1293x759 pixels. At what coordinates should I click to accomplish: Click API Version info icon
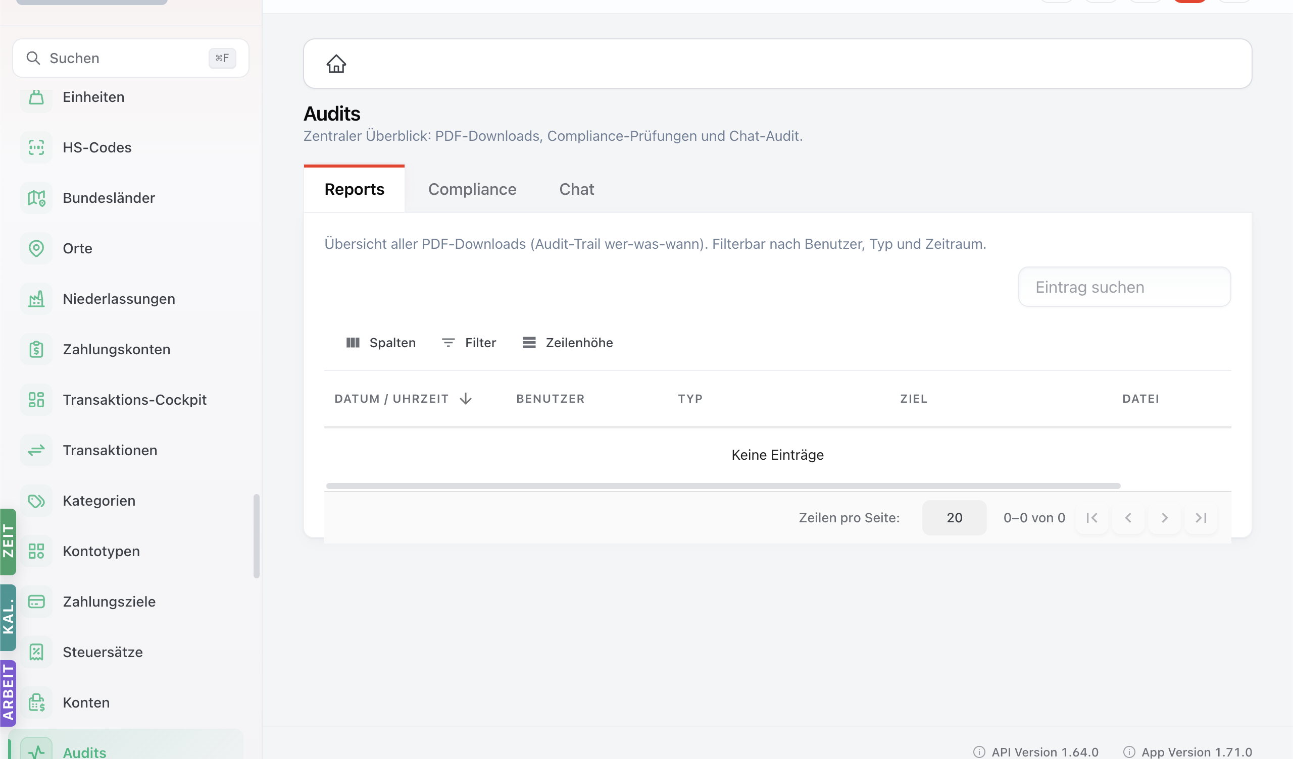[x=979, y=752]
